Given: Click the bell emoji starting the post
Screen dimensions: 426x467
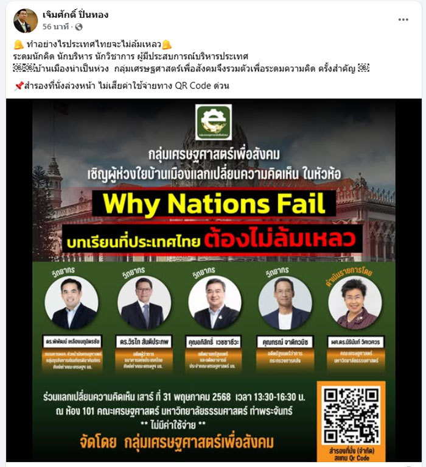Looking at the screenshot, I should 18,45.
